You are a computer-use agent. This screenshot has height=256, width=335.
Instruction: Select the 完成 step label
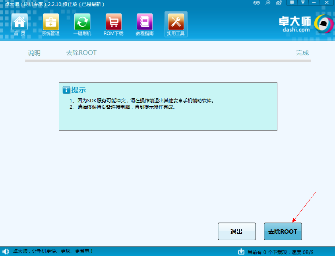[302, 53]
